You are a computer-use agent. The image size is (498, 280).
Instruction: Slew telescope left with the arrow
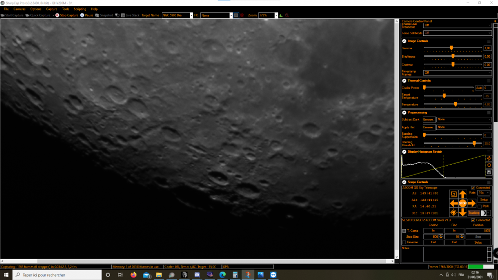[x=454, y=203]
